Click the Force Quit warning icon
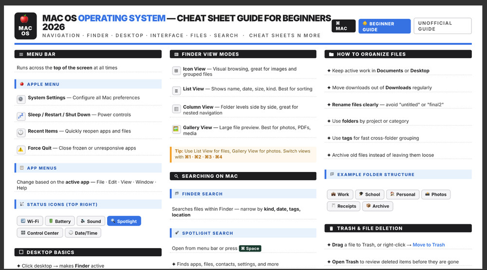Image resolution: width=487 pixels, height=270 pixels. pyautogui.click(x=21, y=150)
